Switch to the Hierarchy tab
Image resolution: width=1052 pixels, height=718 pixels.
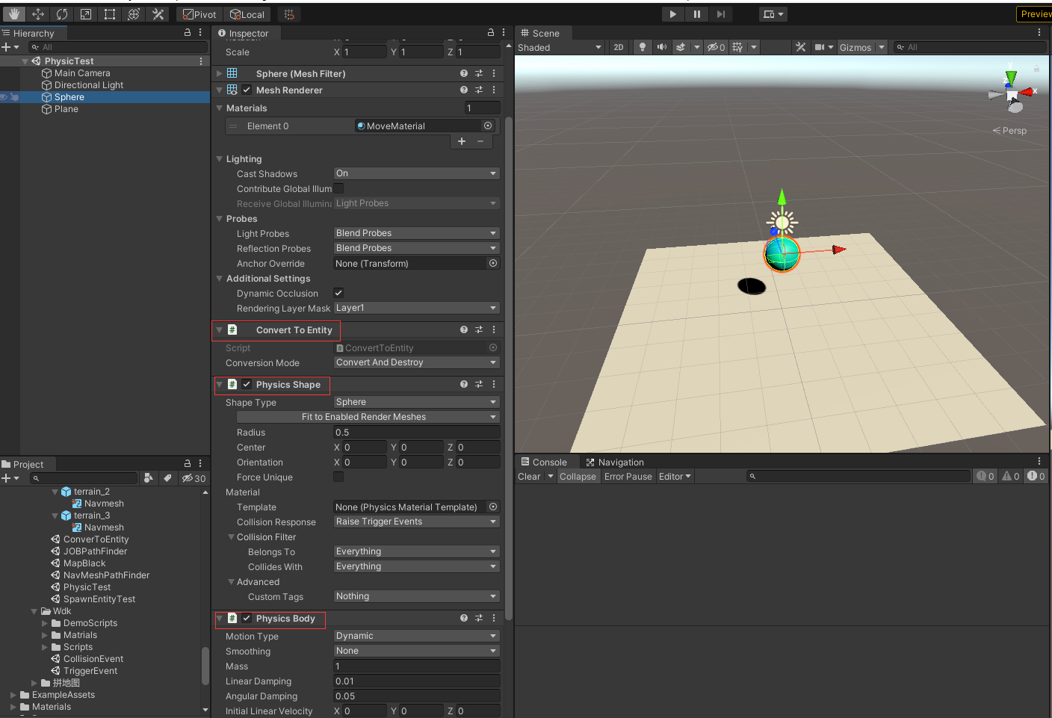pyautogui.click(x=33, y=34)
